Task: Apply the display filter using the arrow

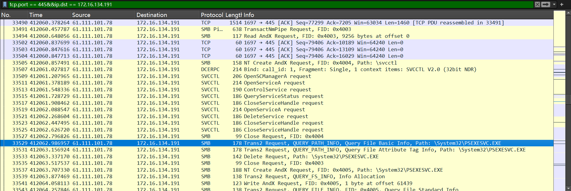Action: click(x=546, y=4)
